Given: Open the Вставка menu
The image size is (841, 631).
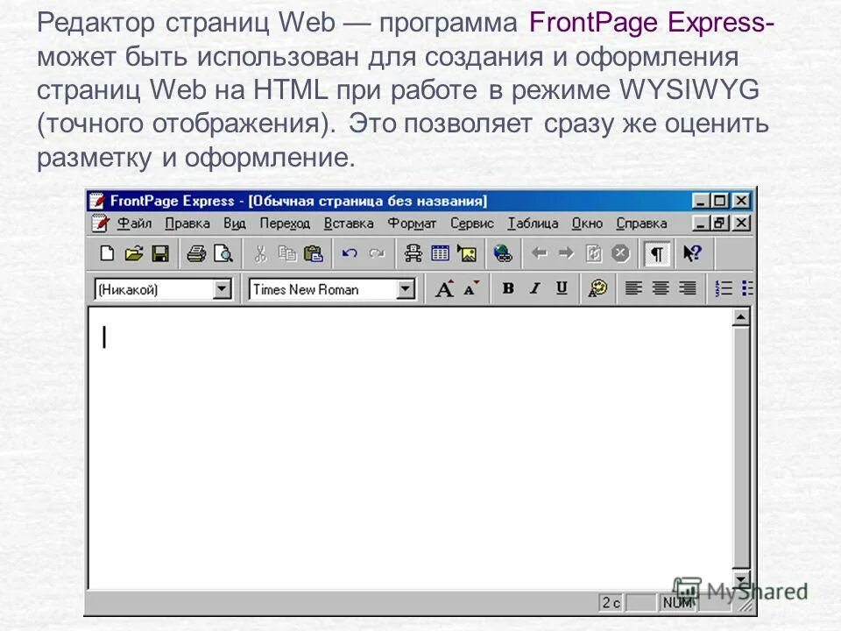Looking at the screenshot, I should (349, 223).
